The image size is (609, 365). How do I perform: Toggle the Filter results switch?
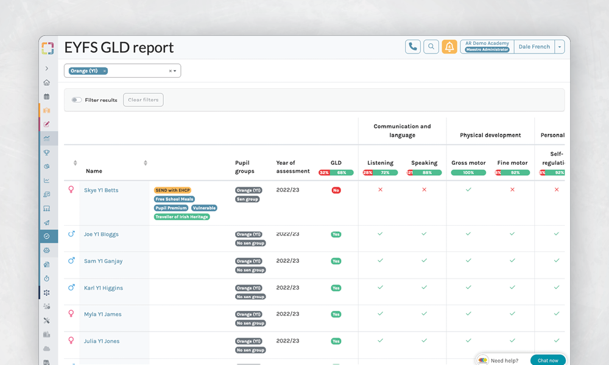[x=77, y=100]
